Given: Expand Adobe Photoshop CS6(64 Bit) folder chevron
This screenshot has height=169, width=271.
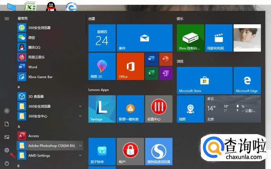Looking at the screenshot, I should 80,145.
